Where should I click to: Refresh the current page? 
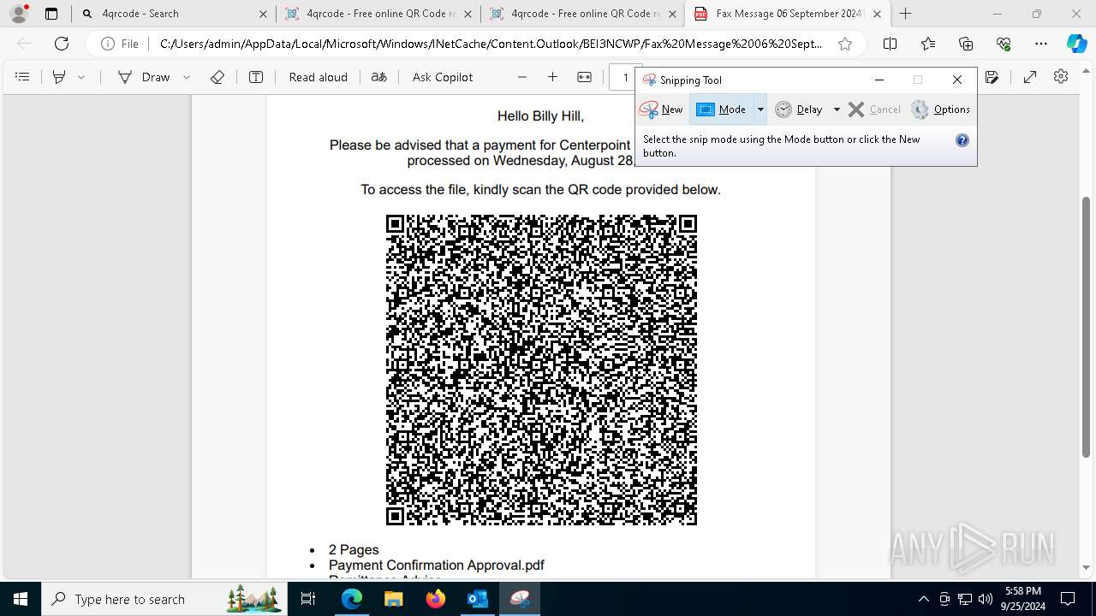(62, 44)
